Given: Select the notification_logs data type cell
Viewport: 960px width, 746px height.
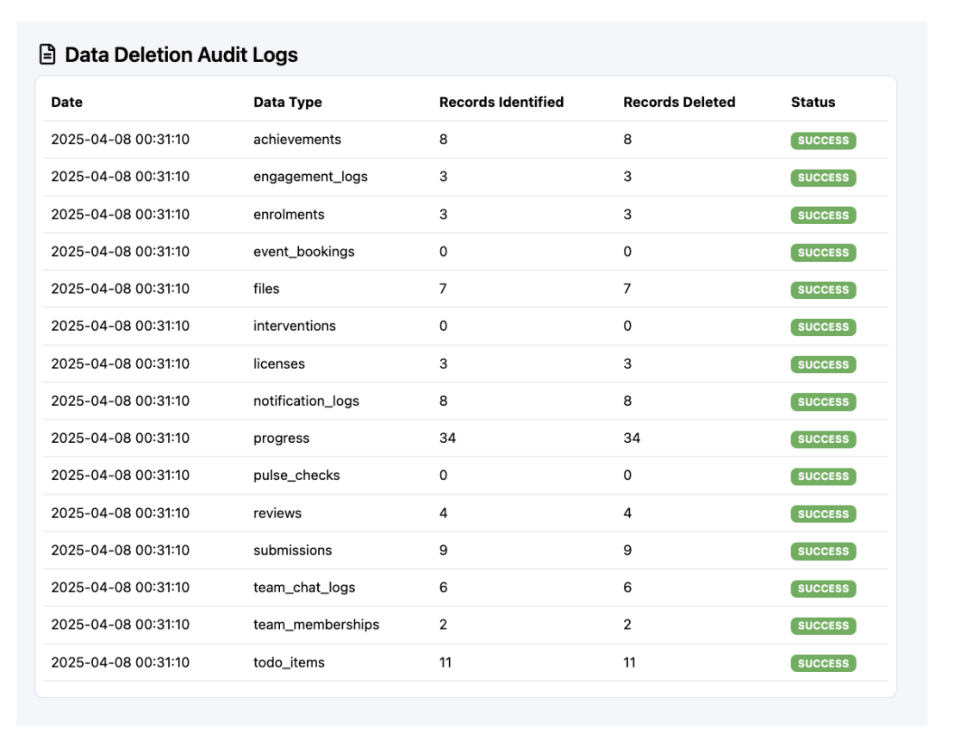Looking at the screenshot, I should 306,401.
